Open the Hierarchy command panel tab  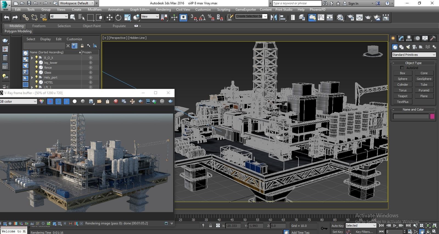coord(409,38)
